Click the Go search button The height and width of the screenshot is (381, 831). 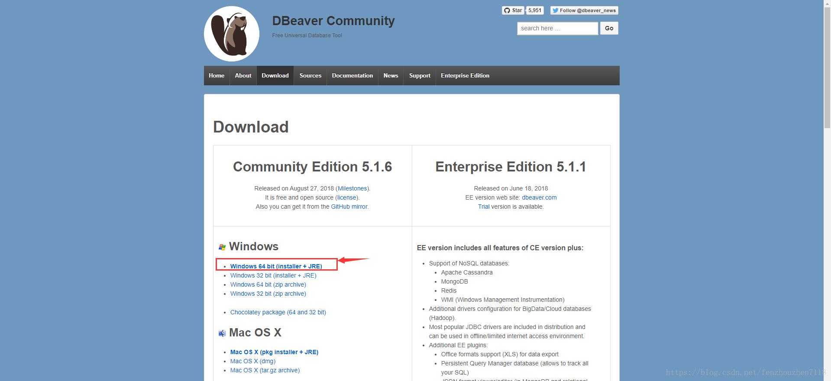(x=609, y=28)
